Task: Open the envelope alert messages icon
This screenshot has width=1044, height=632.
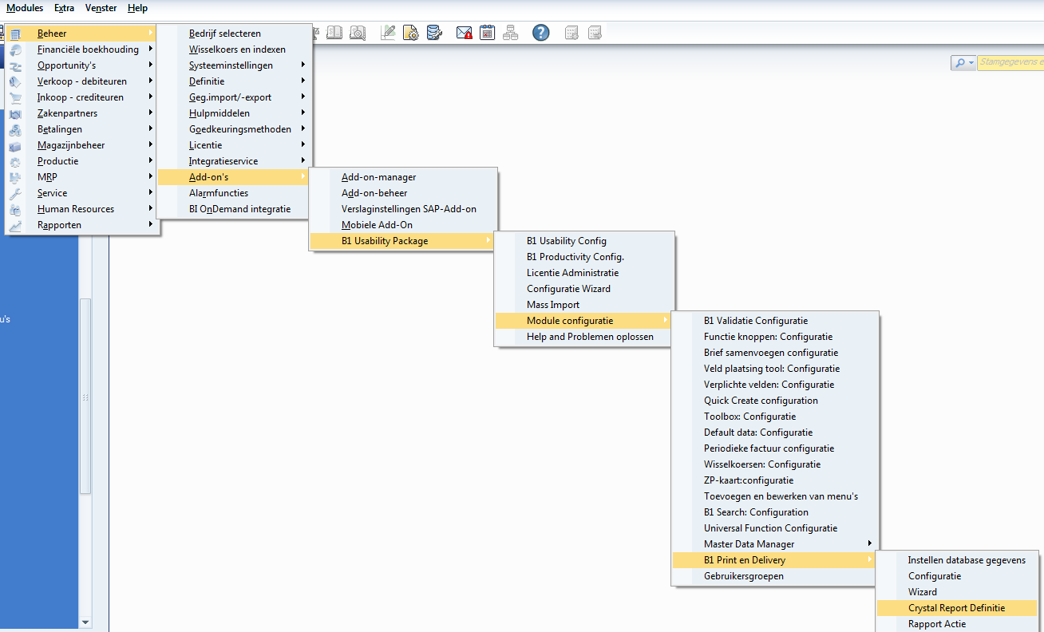Action: pos(465,33)
